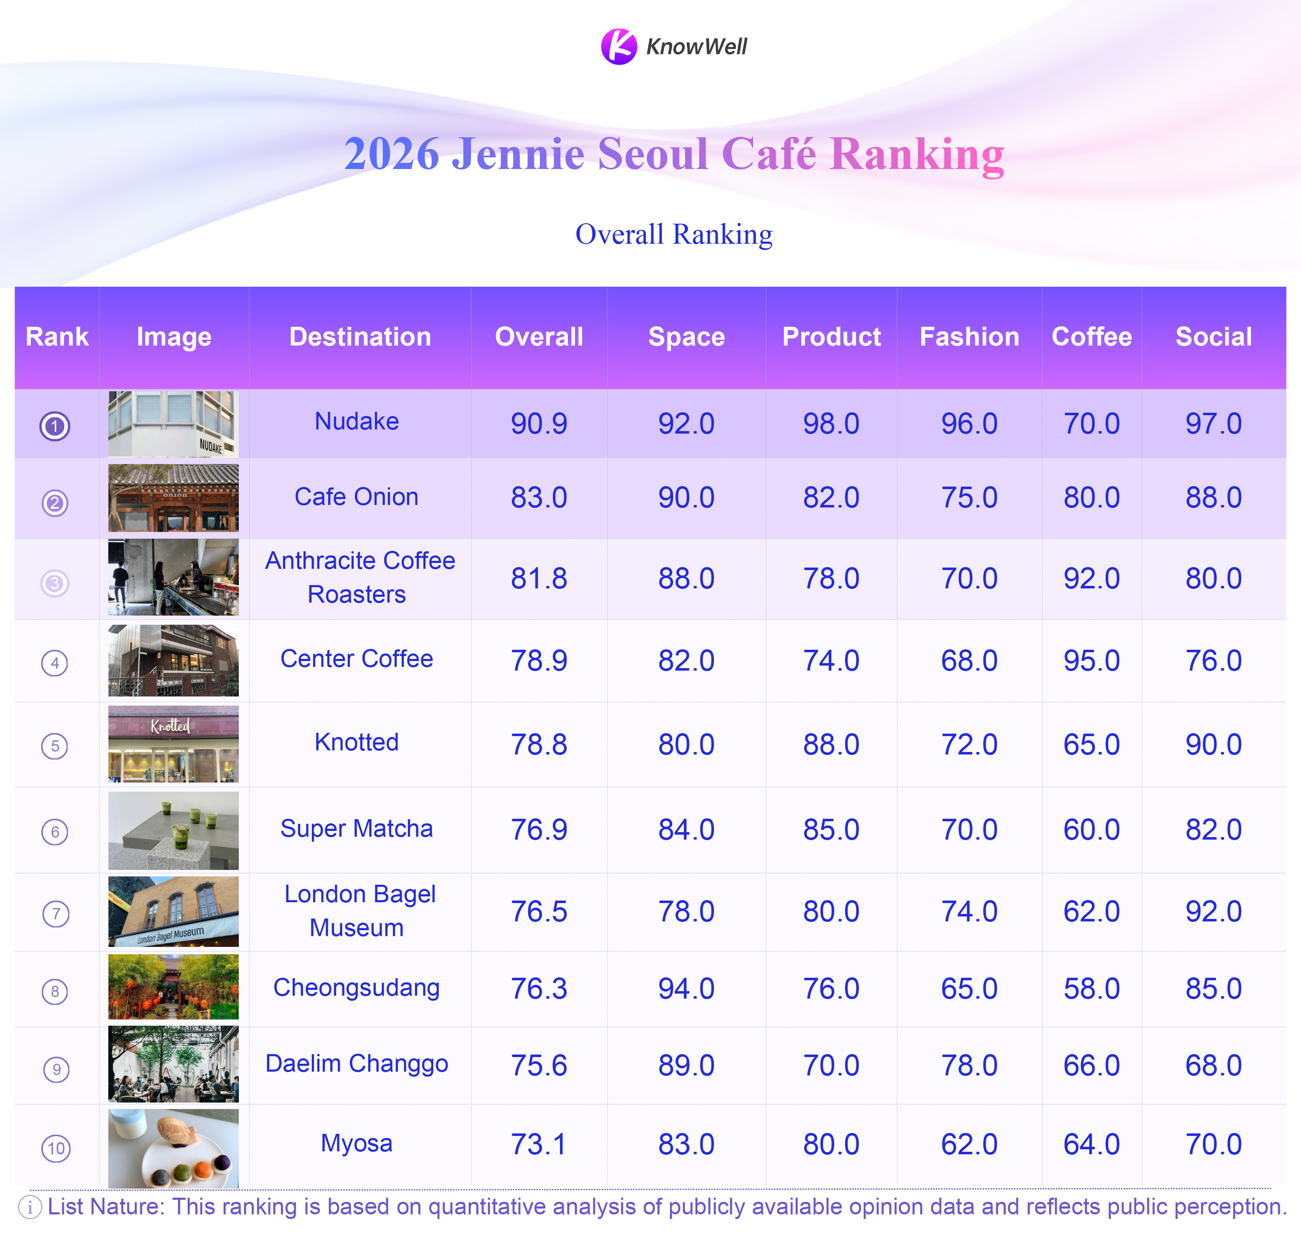Open the Cafe Onion hanok thumbnail
This screenshot has height=1239, width=1301.
173,497
